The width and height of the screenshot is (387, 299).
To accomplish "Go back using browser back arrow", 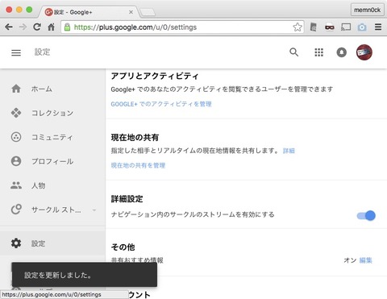I will [x=9, y=27].
